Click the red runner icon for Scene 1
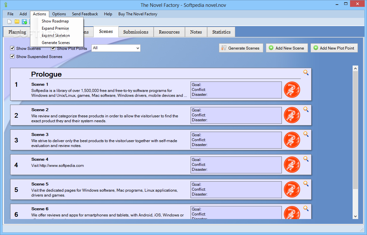 click(292, 90)
